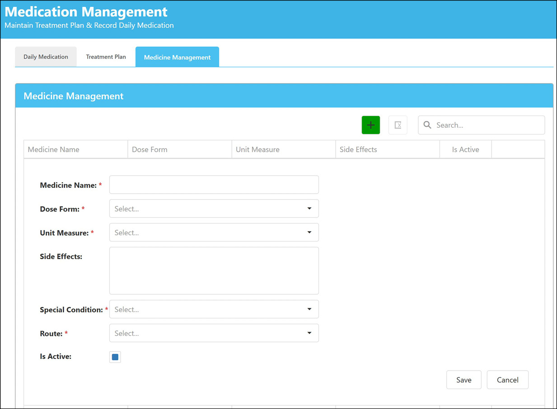The width and height of the screenshot is (557, 409).
Task: Sort by Is Active column header
Action: (x=465, y=149)
